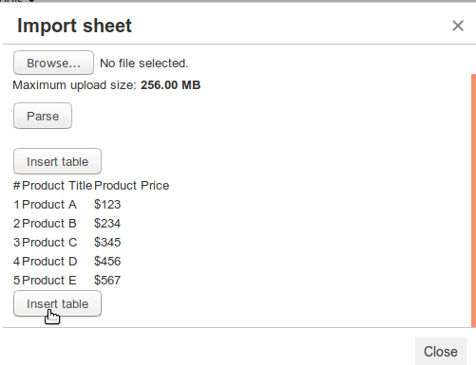Click the $345 price cell
476x365 pixels.
(x=107, y=243)
